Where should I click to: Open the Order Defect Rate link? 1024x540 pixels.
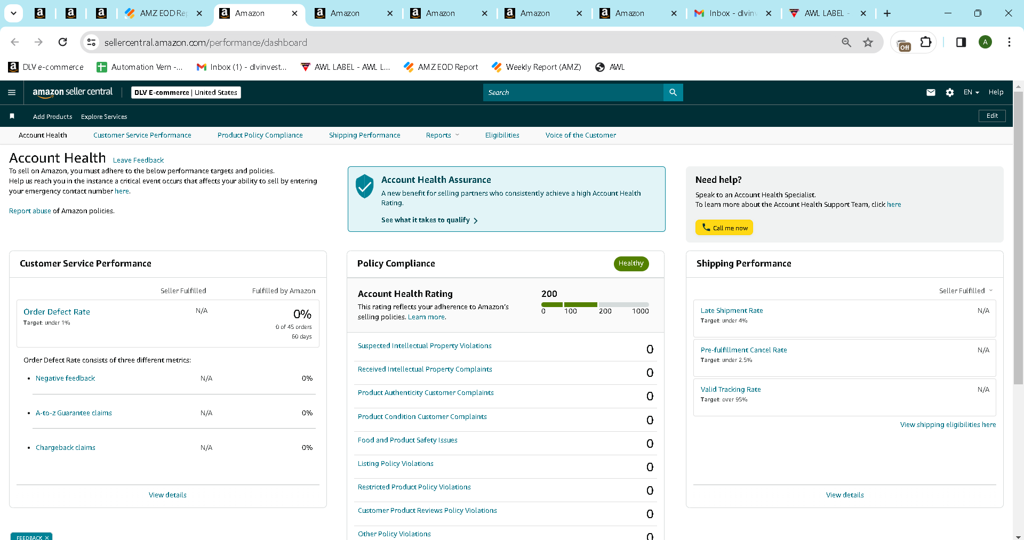pyautogui.click(x=57, y=312)
